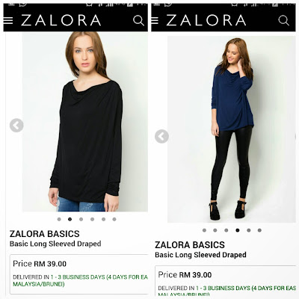Tap ZALORA logo in right header
This screenshot has width=299, height=299.
point(206,20)
